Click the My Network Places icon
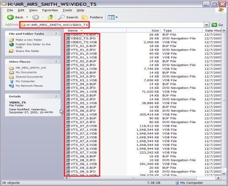 click(11, 86)
